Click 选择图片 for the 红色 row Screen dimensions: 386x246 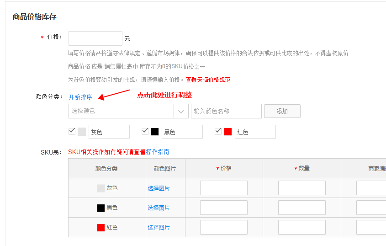pyautogui.click(x=159, y=228)
